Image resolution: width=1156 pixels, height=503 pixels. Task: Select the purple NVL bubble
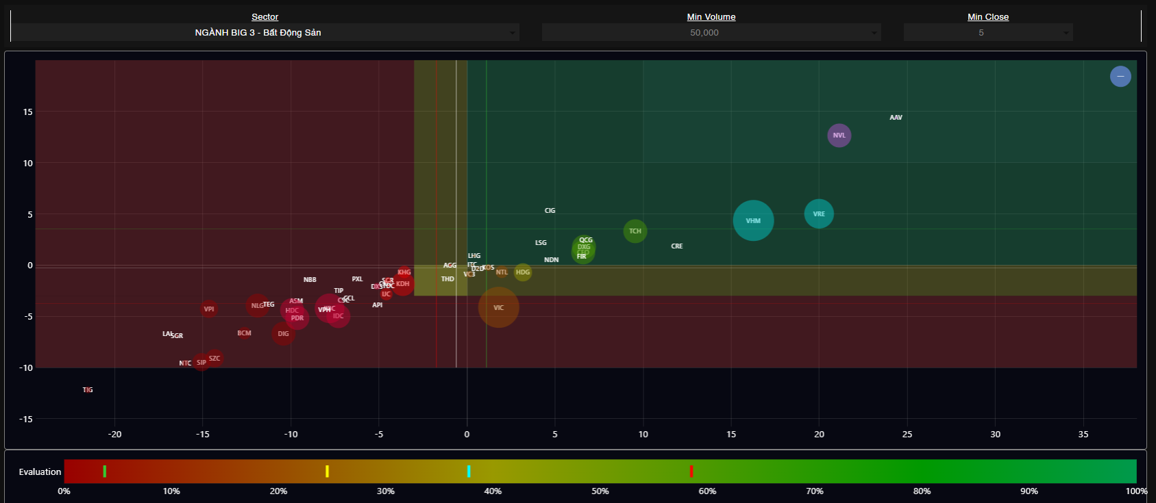click(839, 136)
